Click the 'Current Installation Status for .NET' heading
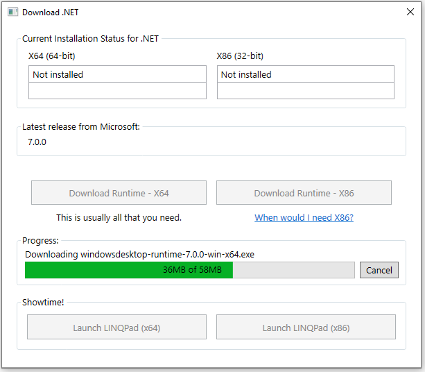The width and height of the screenshot is (425, 372). (x=90, y=39)
